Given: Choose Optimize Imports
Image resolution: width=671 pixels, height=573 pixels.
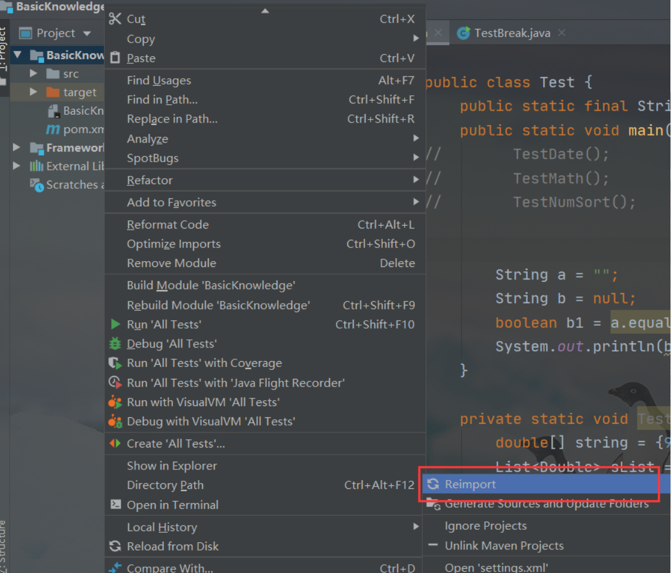Looking at the screenshot, I should [265, 244].
